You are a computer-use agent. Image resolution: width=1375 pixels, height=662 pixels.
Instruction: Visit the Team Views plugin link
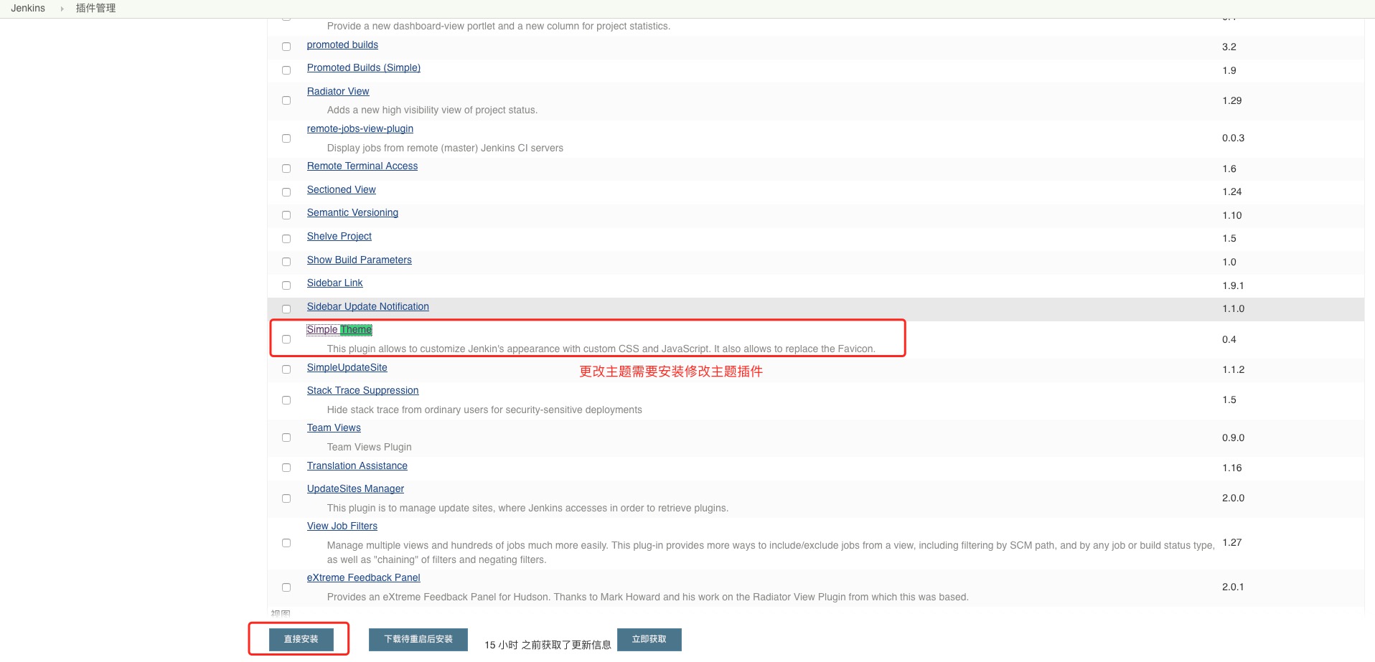[334, 427]
